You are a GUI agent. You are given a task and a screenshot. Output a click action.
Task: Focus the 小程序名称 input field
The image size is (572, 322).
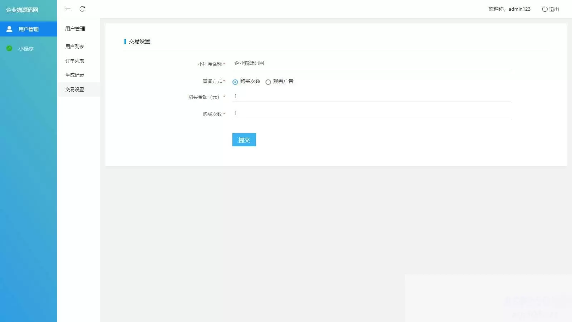point(371,63)
